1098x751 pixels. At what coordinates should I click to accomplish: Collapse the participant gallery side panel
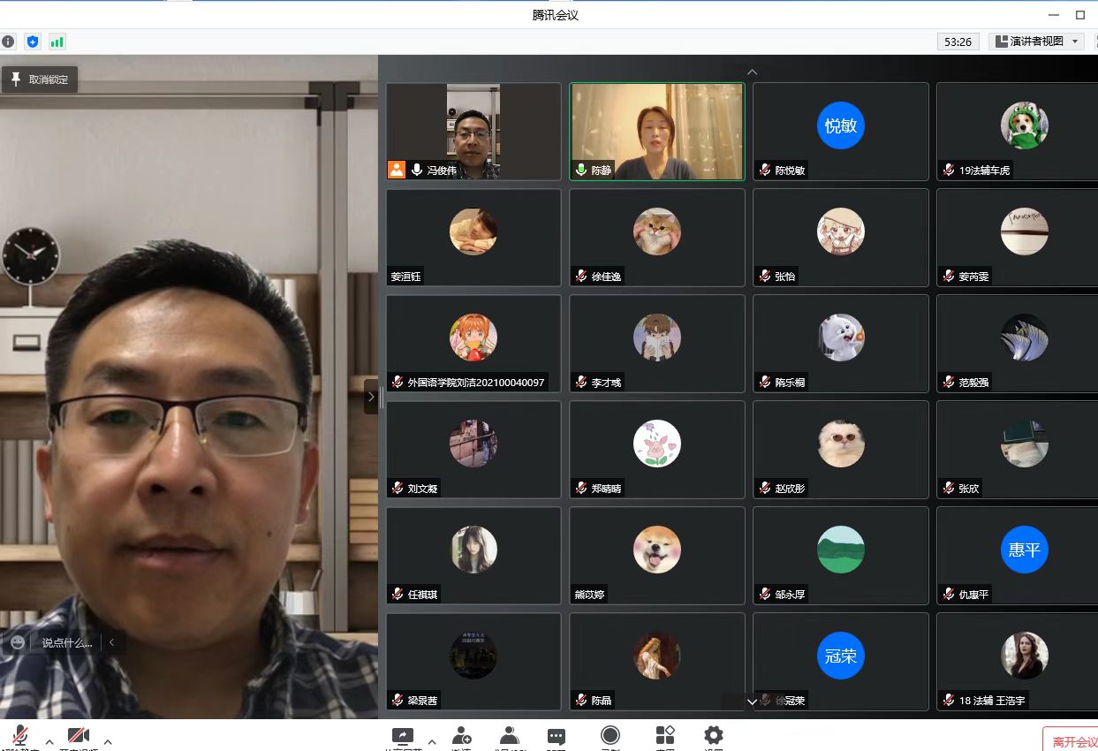point(371,397)
